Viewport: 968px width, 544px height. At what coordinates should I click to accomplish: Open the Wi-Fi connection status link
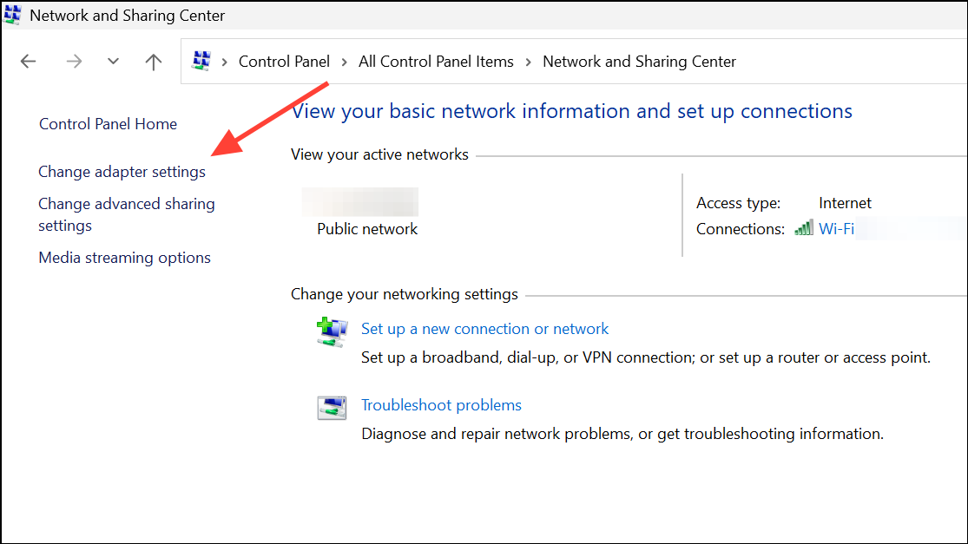click(835, 228)
